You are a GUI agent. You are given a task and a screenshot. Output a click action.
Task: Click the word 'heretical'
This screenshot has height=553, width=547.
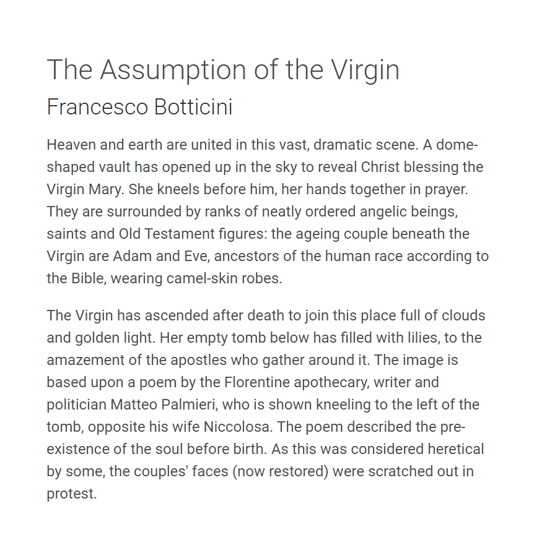pos(456,449)
